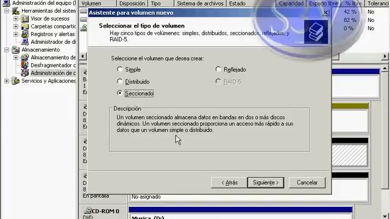Select the Seccionado volume radio button
This screenshot has width=390, height=219.
click(x=119, y=93)
